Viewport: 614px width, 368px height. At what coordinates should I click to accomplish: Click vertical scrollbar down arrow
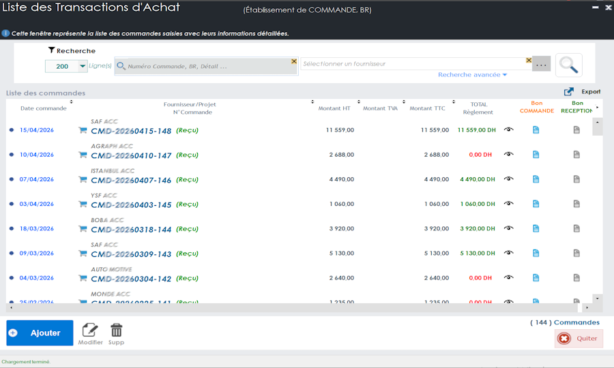597,298
